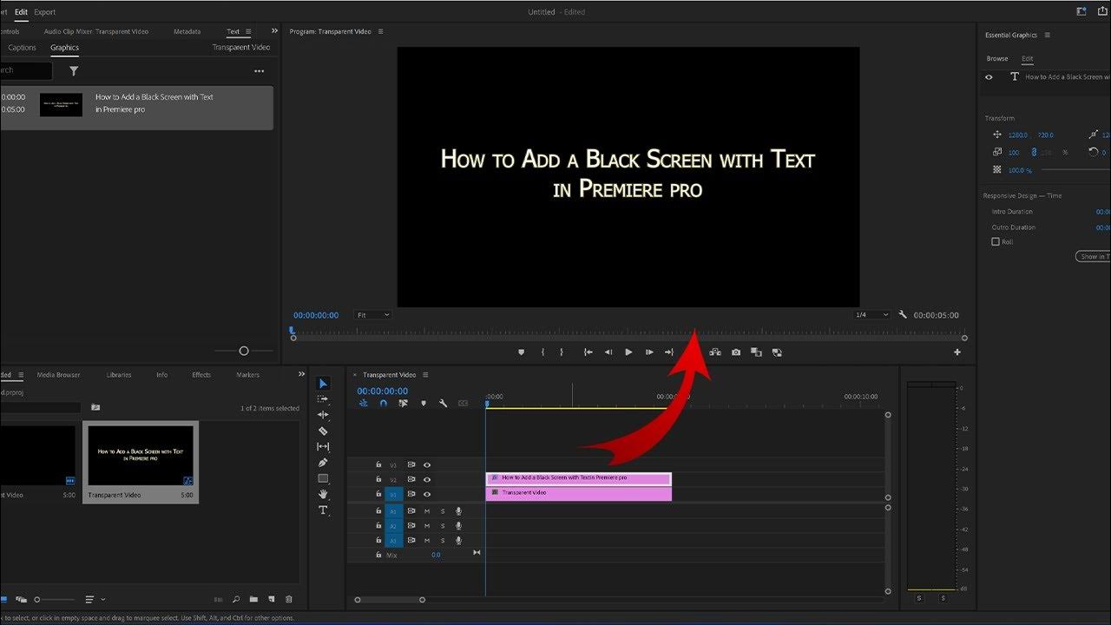Image resolution: width=1111 pixels, height=625 pixels.
Task: Solo audio track A2
Action: (x=443, y=526)
